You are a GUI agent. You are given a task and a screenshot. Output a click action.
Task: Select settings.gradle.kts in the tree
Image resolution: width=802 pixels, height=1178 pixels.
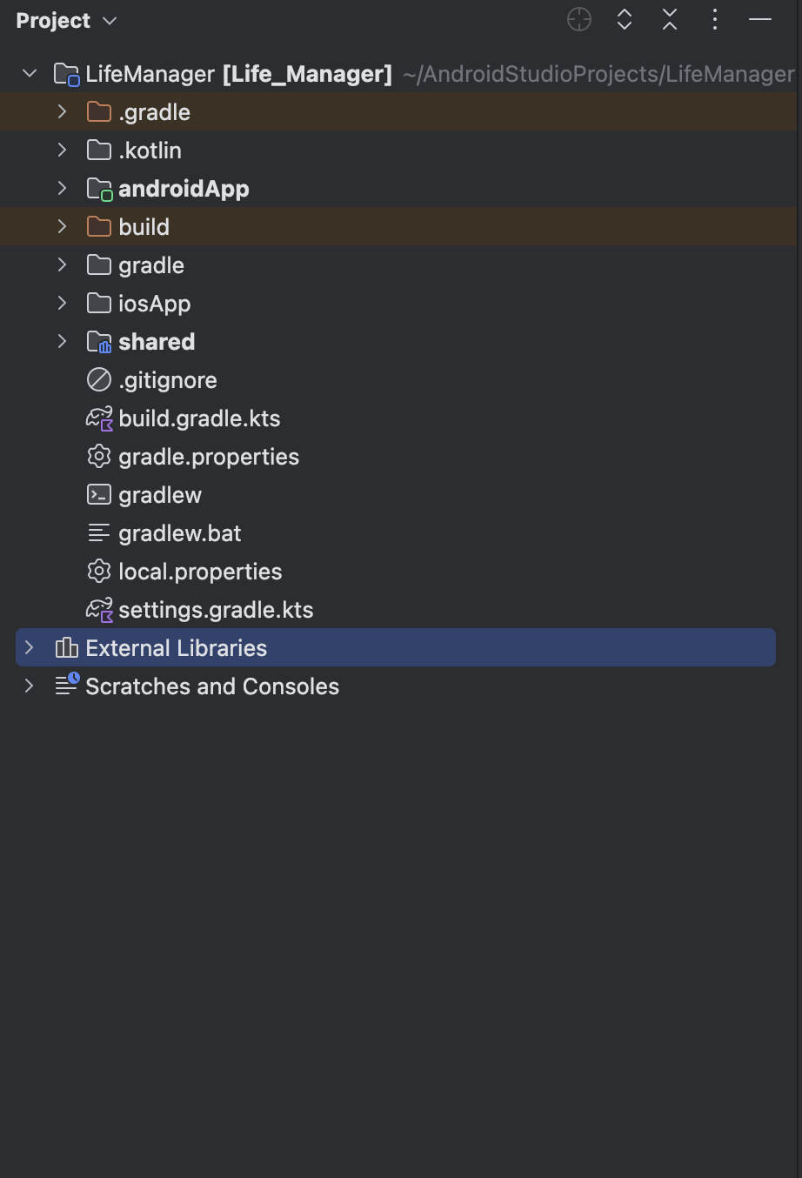coord(216,610)
